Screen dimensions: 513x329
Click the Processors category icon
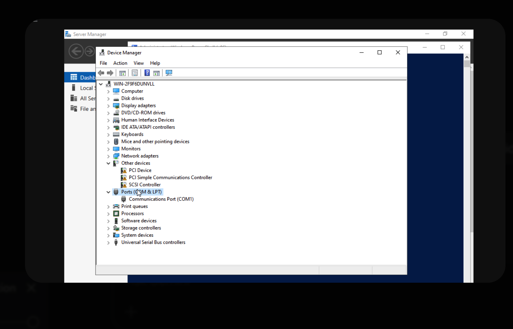116,214
